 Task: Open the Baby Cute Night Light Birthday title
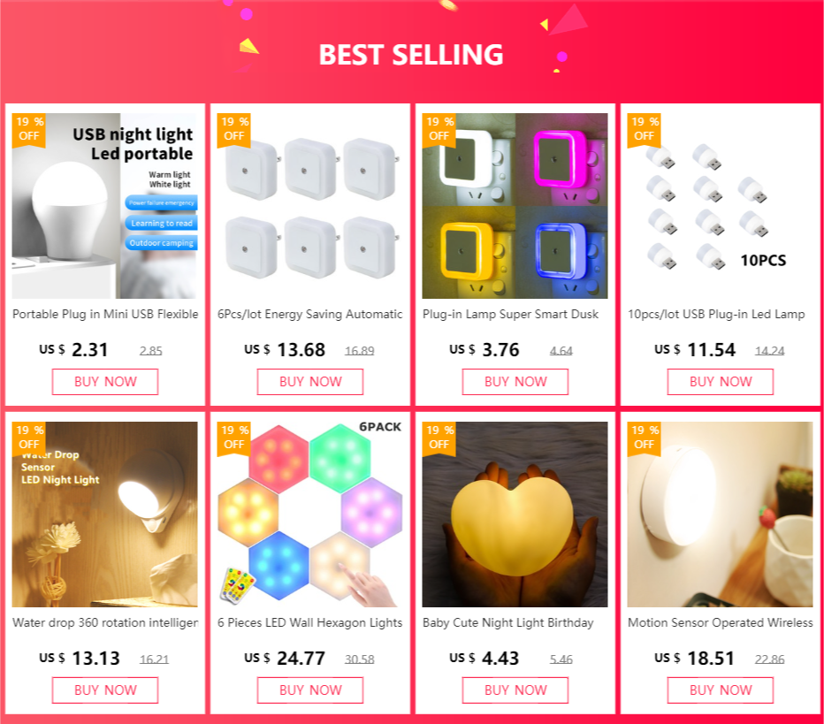coord(508,622)
